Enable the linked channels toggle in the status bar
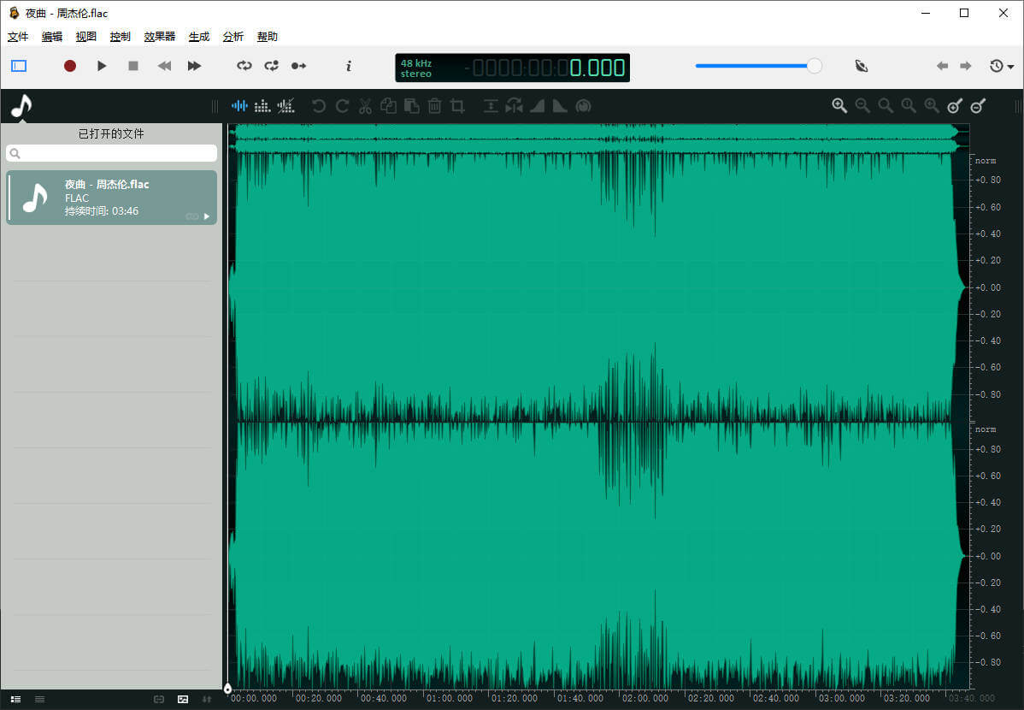 (159, 699)
